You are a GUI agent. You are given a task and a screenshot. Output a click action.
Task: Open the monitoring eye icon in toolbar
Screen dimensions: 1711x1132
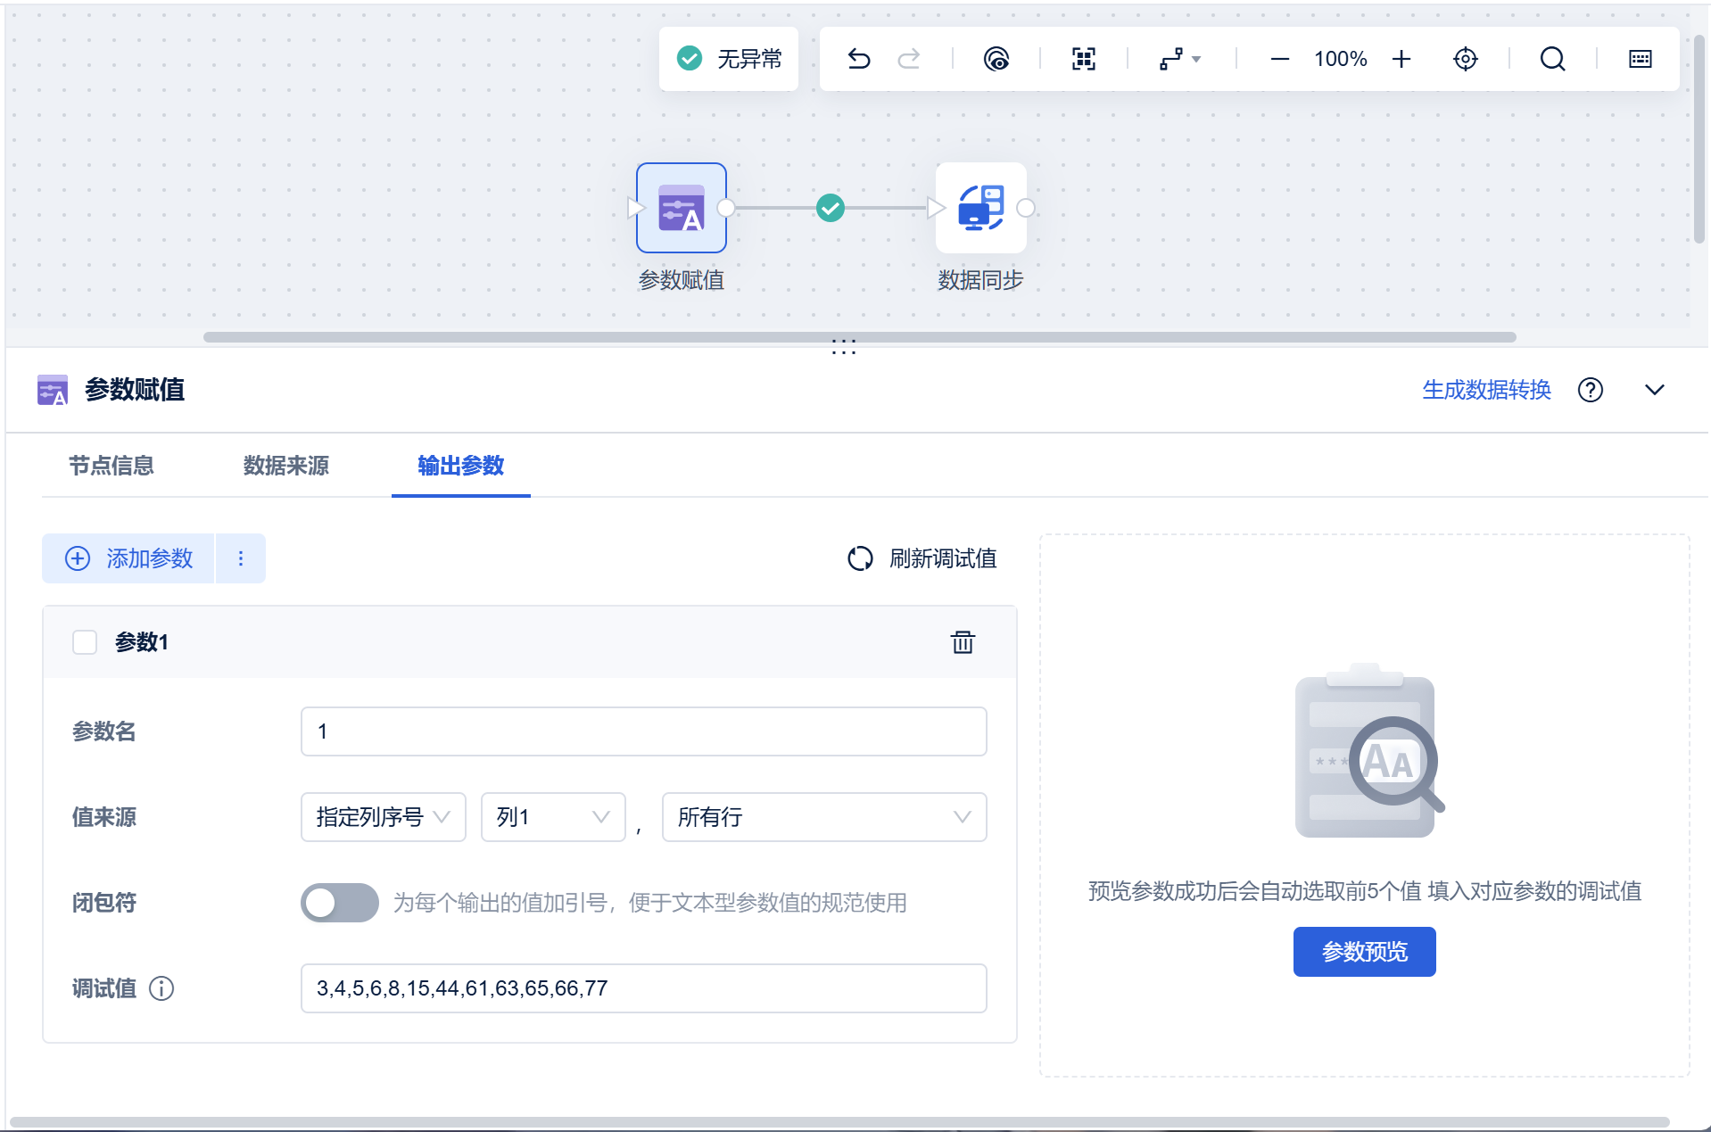click(x=996, y=59)
